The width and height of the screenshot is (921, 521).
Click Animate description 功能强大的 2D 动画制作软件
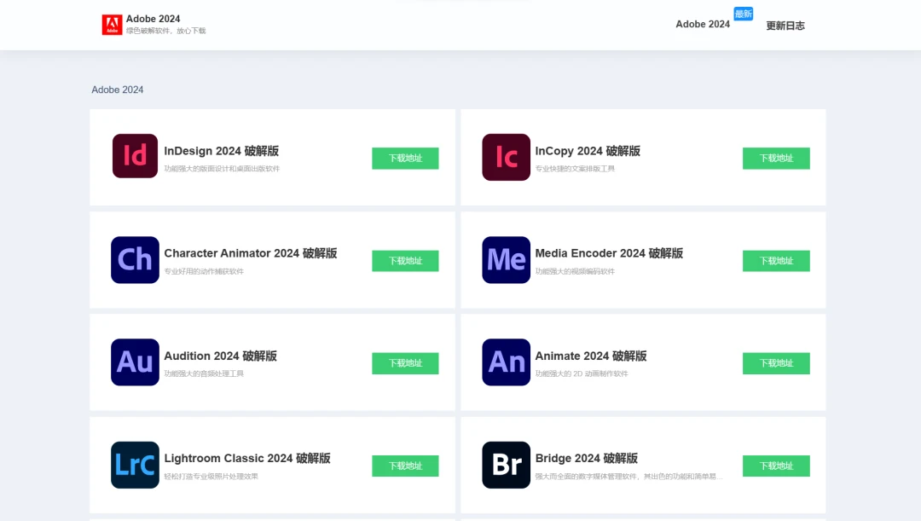(582, 373)
